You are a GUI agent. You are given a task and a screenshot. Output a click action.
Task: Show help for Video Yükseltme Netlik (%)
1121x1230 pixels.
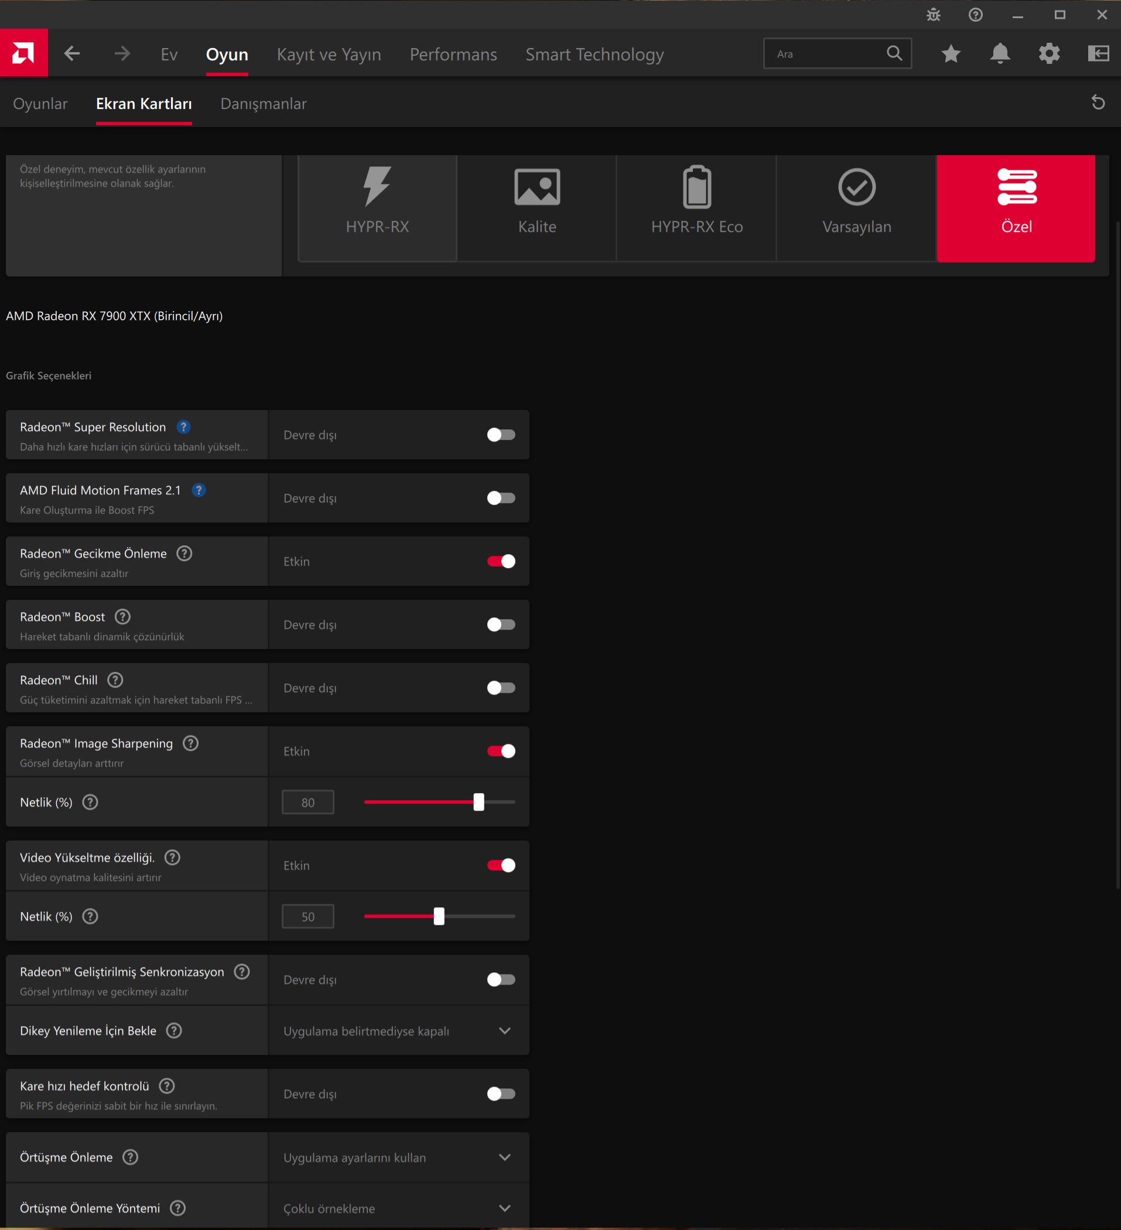coord(90,917)
